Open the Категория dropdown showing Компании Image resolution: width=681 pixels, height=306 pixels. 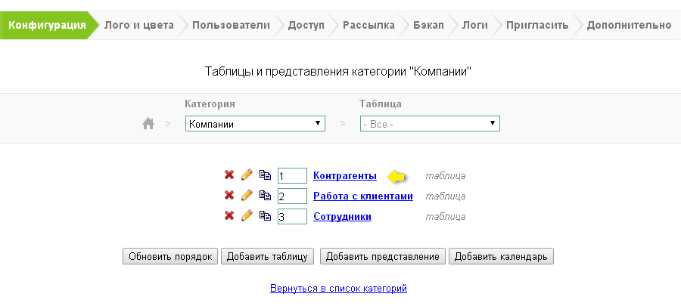click(x=255, y=124)
